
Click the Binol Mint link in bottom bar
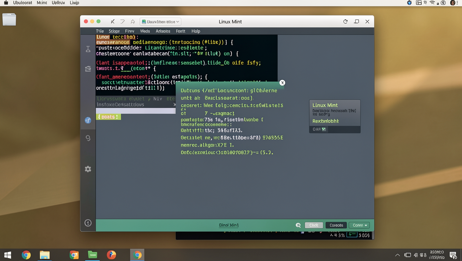(229, 225)
